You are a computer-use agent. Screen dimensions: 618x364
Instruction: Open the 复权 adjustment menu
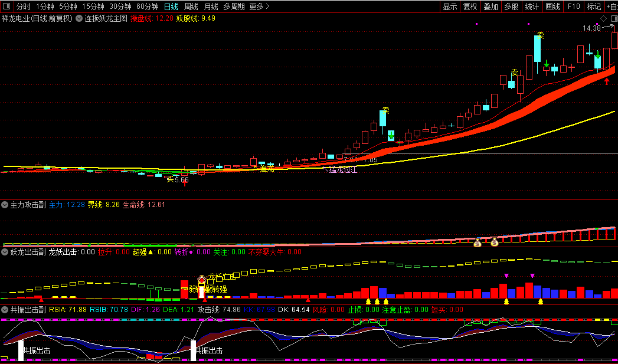point(470,6)
